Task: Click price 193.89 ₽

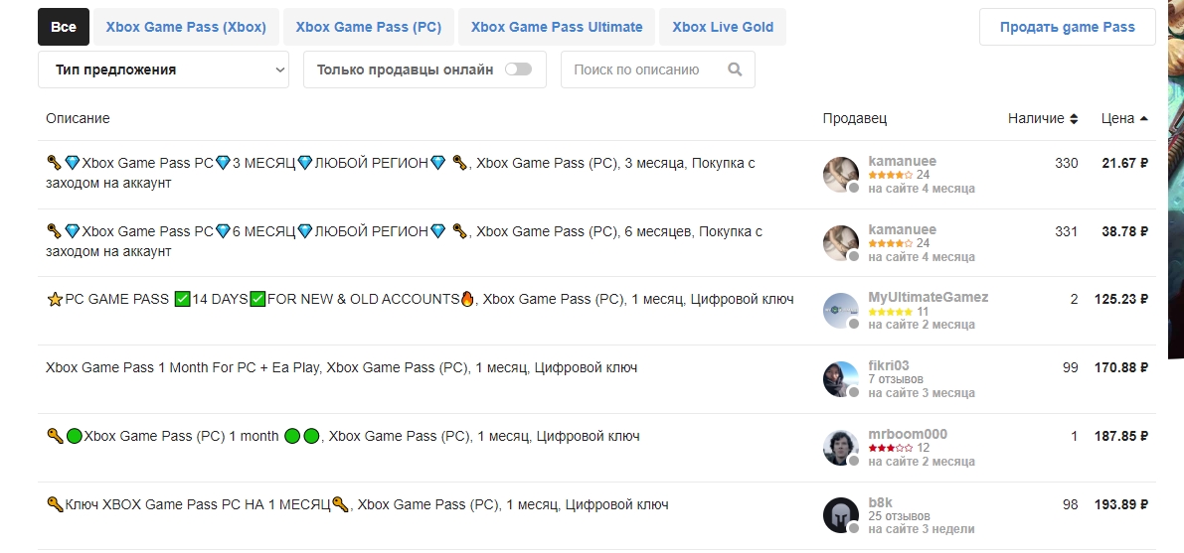Action: click(1121, 504)
